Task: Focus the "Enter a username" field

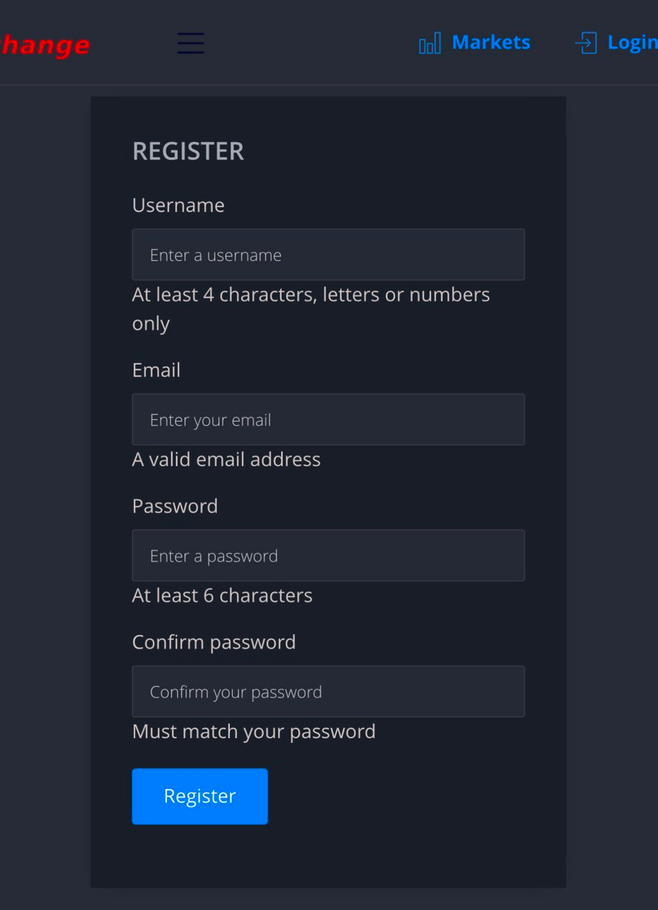Action: coord(328,255)
